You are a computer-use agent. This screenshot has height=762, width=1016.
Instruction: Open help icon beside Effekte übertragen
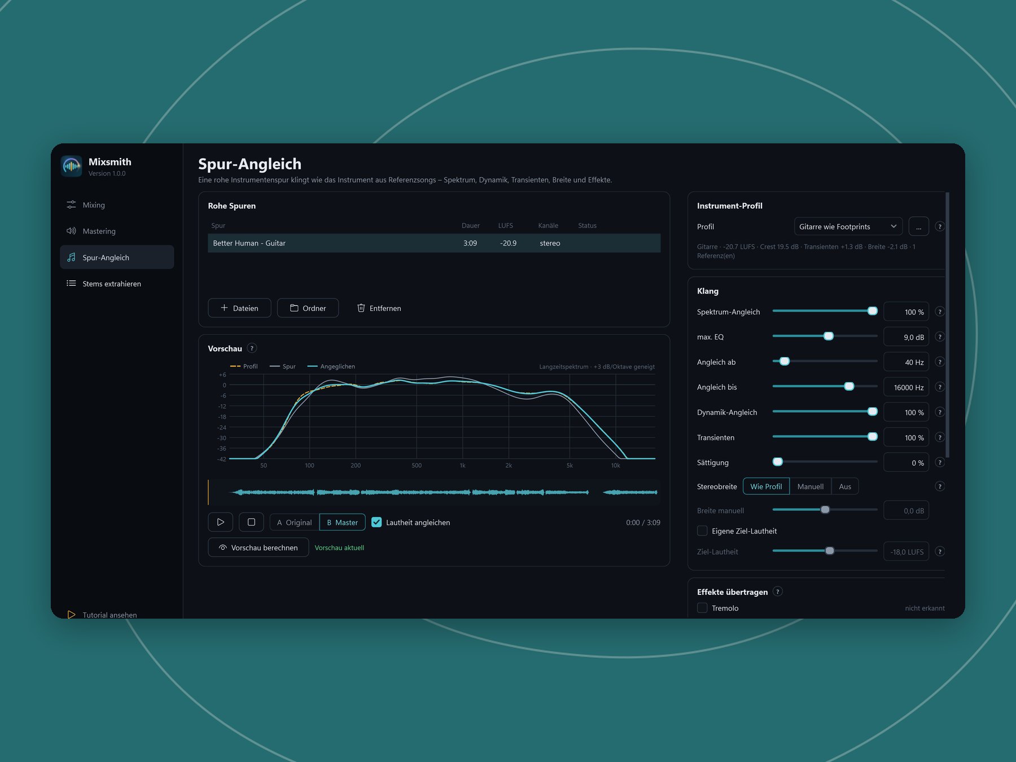point(778,592)
